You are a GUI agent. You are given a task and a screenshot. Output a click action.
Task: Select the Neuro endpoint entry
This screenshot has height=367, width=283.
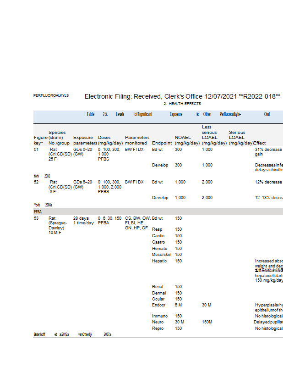[x=158, y=322]
